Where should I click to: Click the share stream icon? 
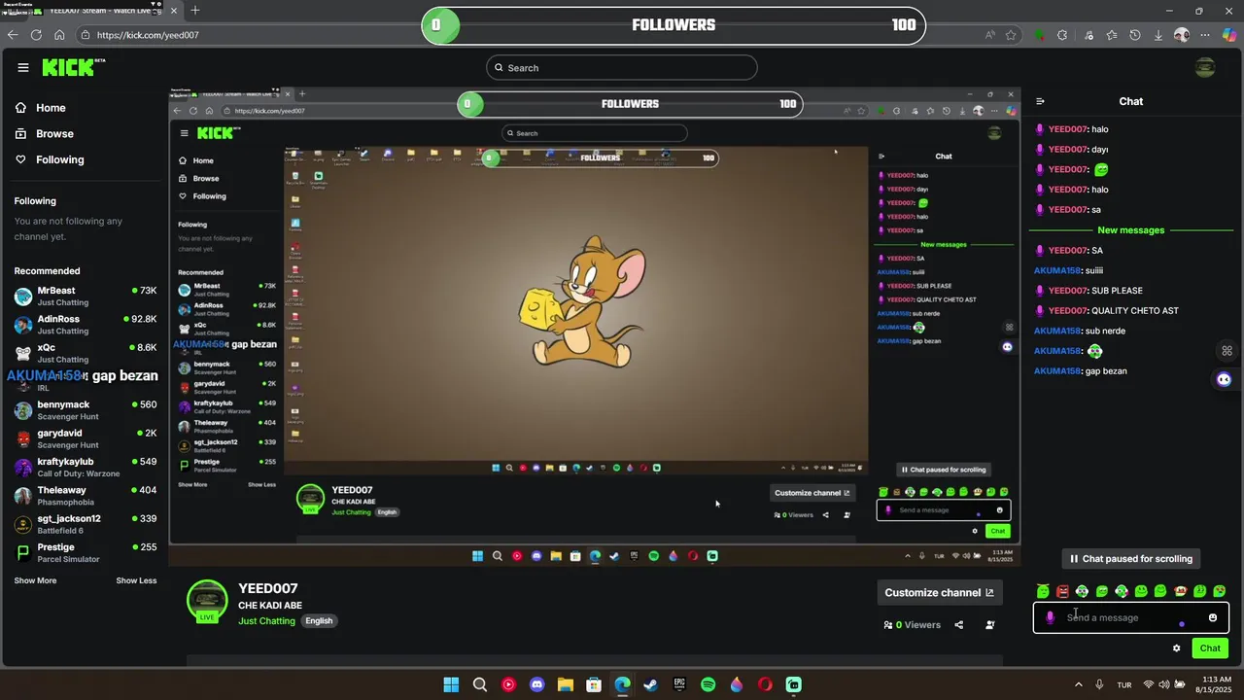tap(958, 625)
